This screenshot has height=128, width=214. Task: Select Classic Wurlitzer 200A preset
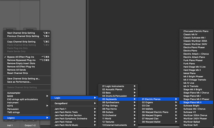click(x=196, y=41)
